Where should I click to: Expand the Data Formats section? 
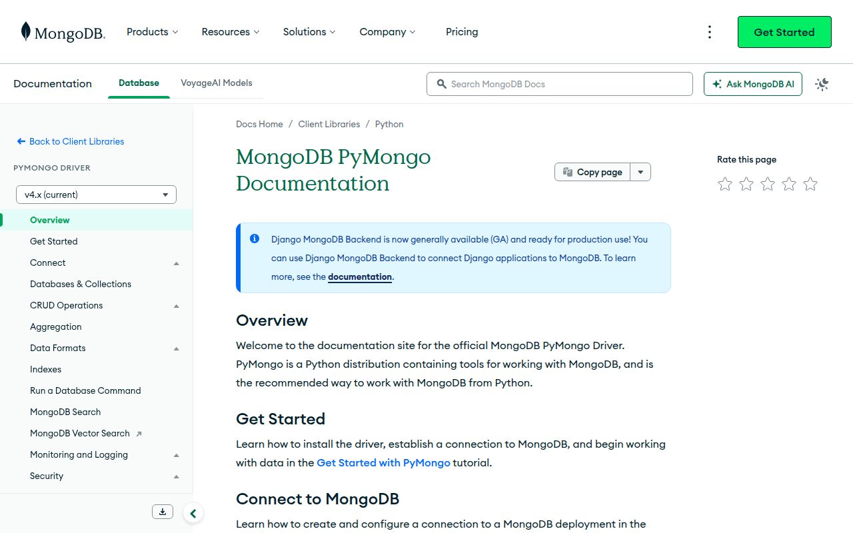click(177, 348)
